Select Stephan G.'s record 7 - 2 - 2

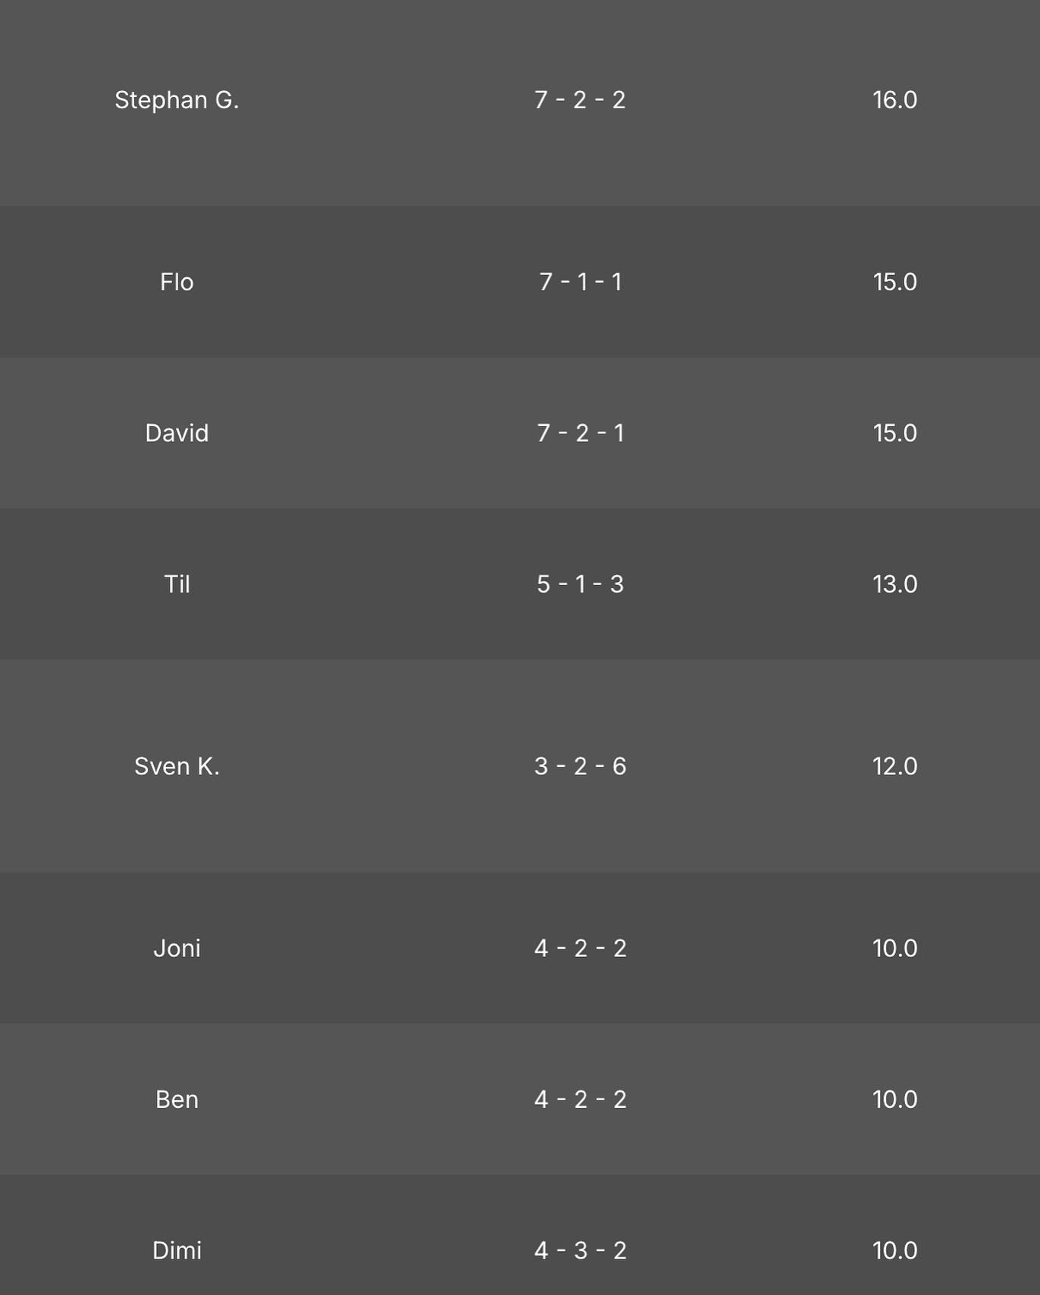click(580, 100)
